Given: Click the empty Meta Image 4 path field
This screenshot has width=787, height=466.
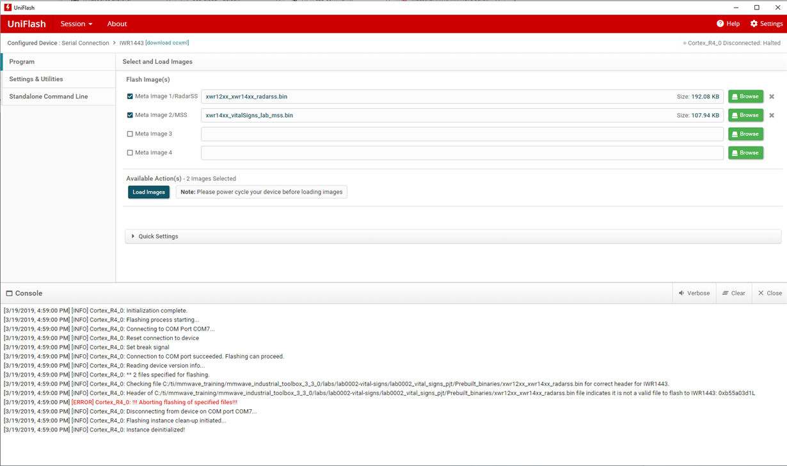Looking at the screenshot, I should pyautogui.click(x=462, y=153).
